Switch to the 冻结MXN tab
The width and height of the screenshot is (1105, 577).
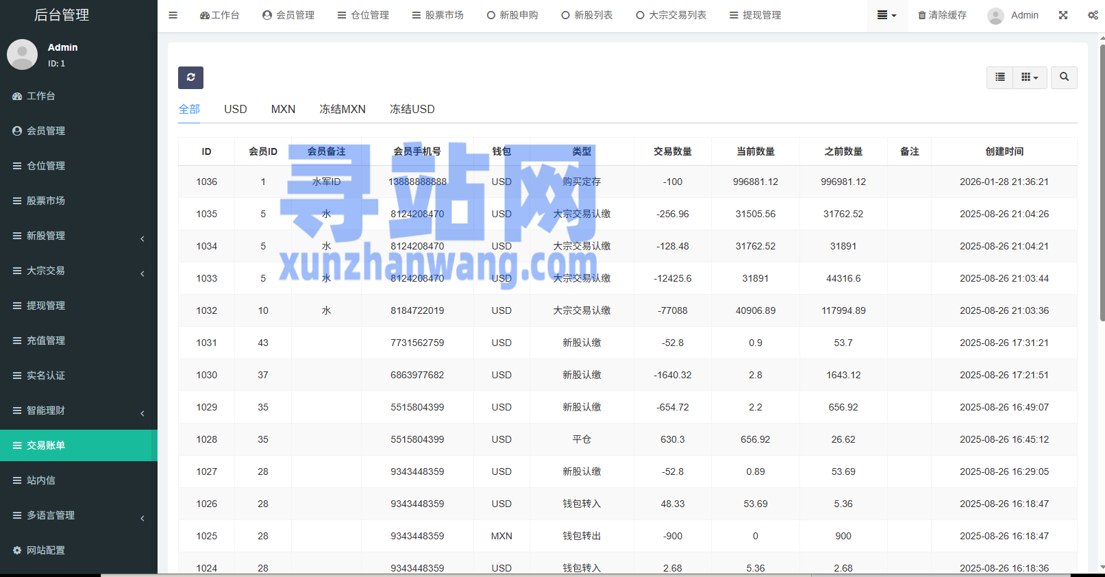click(x=343, y=109)
